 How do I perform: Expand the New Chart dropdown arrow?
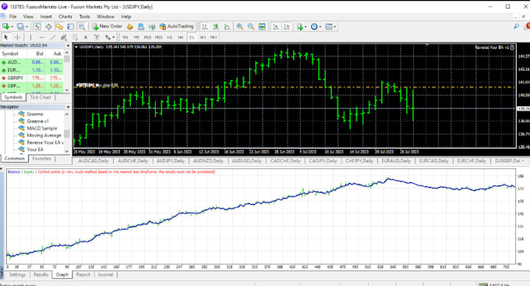click(12, 26)
